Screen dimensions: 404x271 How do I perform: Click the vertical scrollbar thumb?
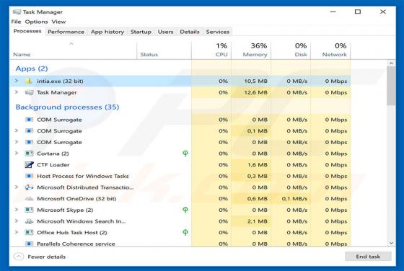pos(391,86)
